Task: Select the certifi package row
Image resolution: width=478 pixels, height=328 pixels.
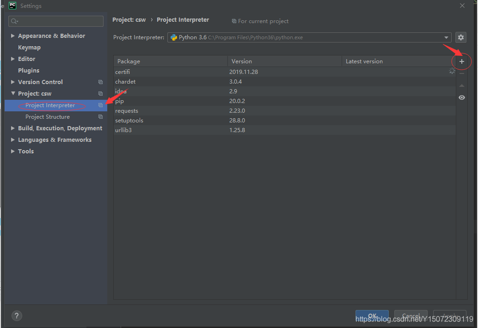Action: tap(284, 72)
